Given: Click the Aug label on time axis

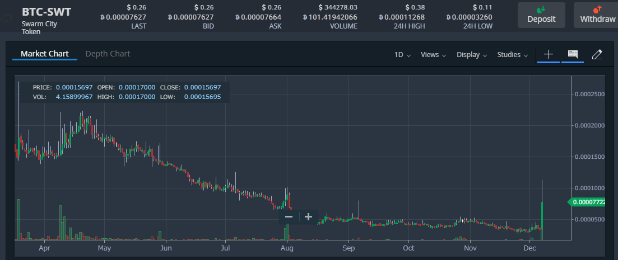Looking at the screenshot, I should (286, 247).
